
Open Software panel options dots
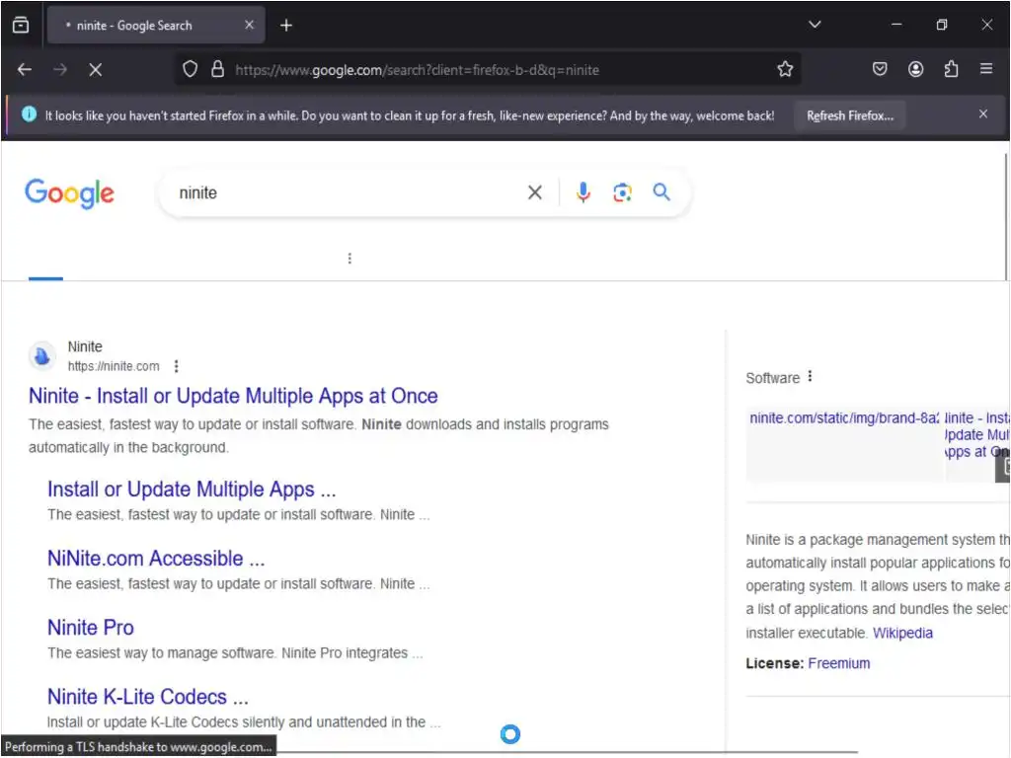tap(810, 376)
